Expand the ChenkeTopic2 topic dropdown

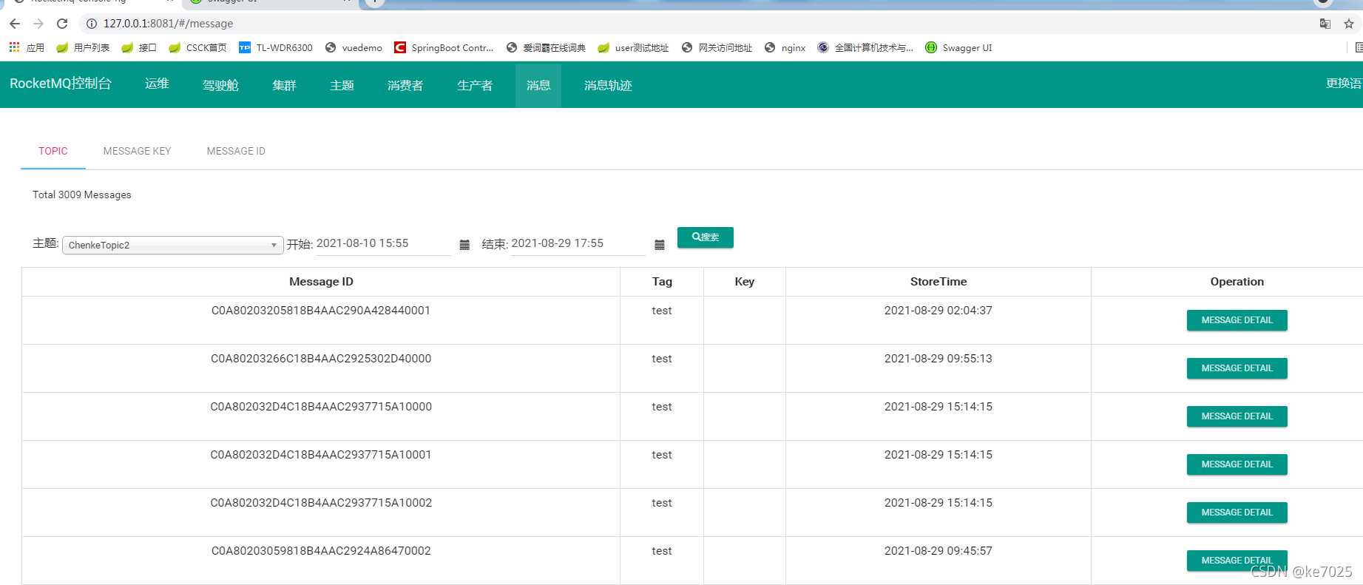[173, 245]
